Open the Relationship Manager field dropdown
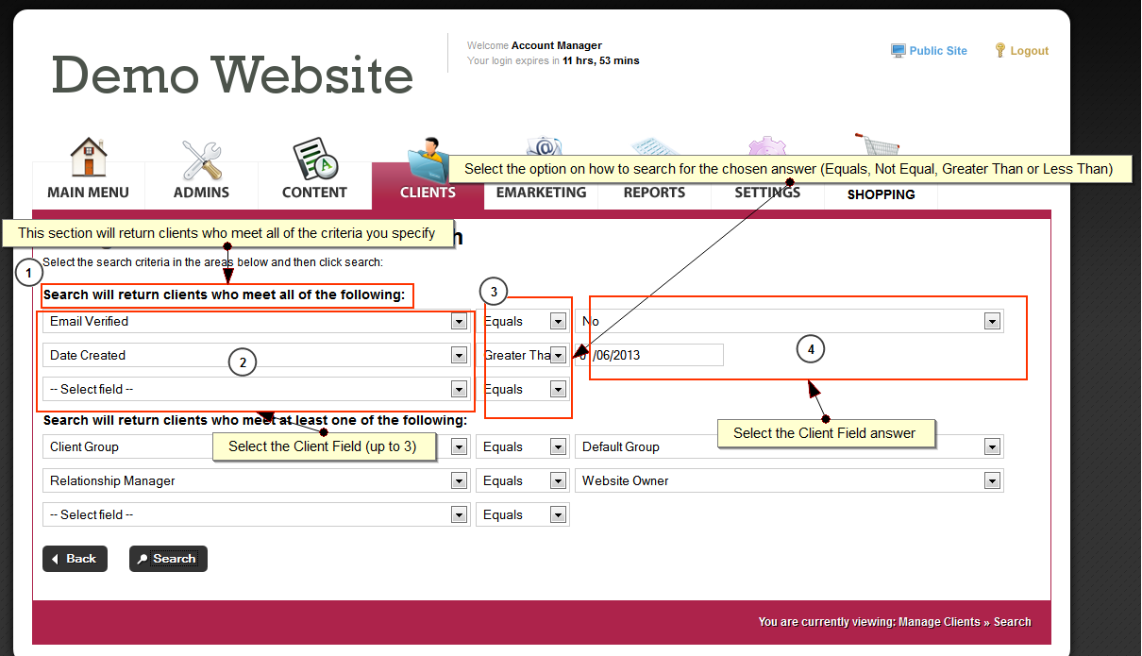The width and height of the screenshot is (1142, 656). point(459,481)
